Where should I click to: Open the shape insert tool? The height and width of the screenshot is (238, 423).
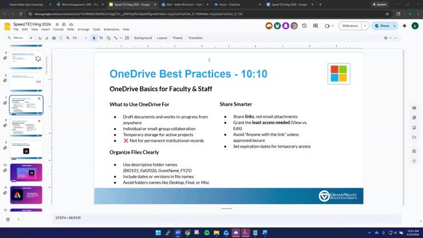tap(109, 38)
